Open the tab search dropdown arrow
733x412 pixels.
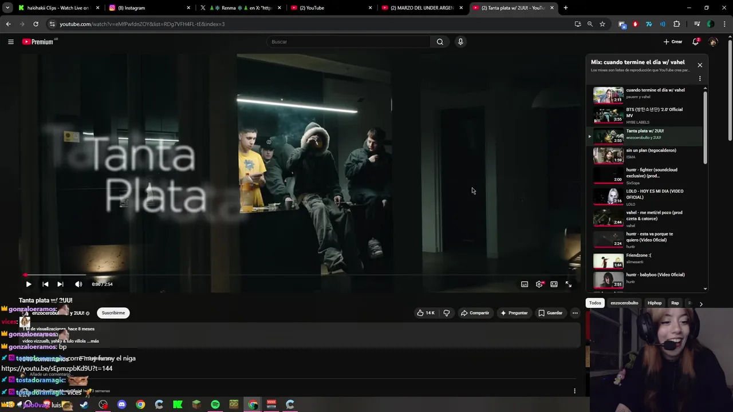coord(7,8)
